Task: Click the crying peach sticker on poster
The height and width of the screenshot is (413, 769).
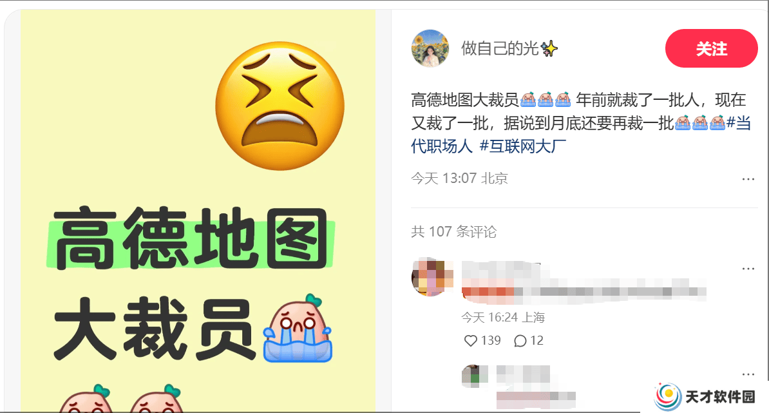Action: 298,329
